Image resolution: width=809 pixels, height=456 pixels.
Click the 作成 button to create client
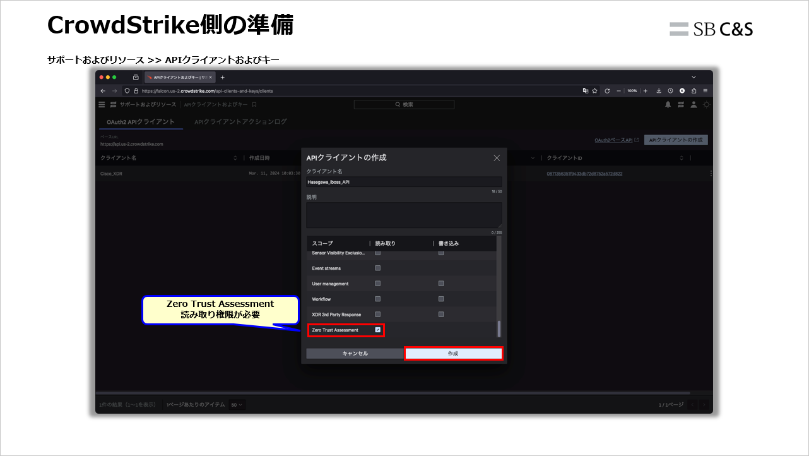453,353
